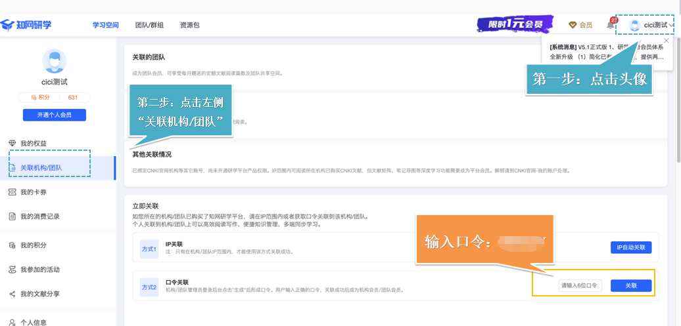Open the 资源包 tab
Image resolution: width=681 pixels, height=326 pixels.
point(190,25)
